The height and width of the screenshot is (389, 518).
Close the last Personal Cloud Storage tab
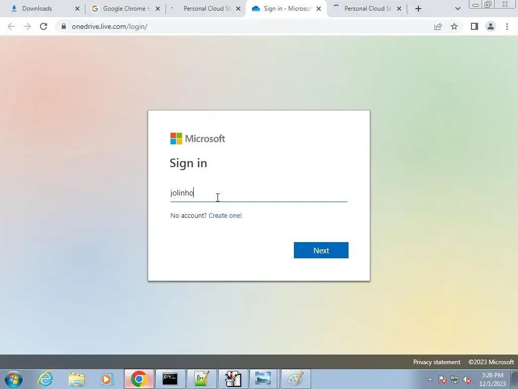[x=399, y=9]
